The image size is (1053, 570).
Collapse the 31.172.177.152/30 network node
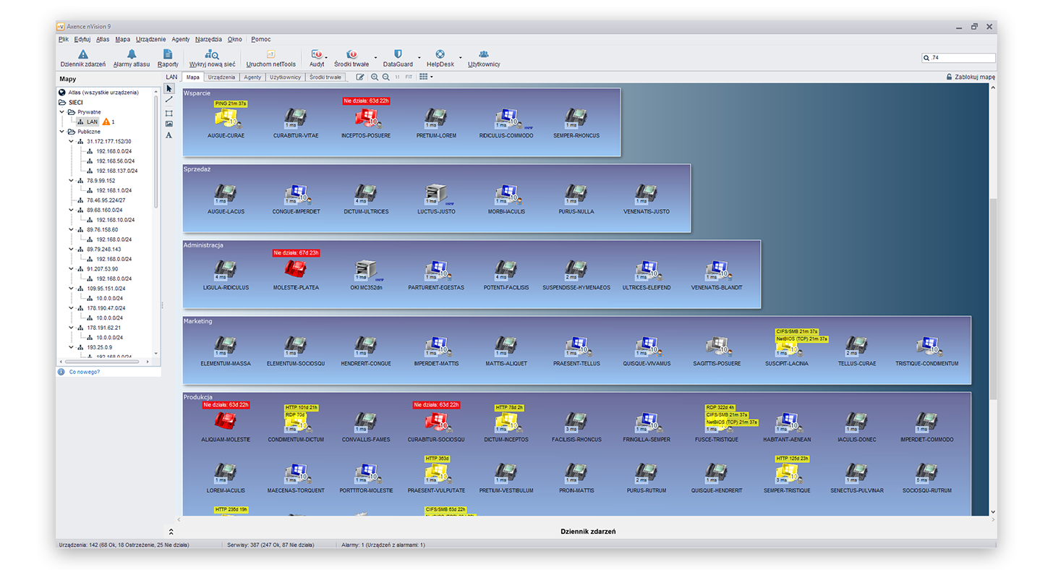click(71, 142)
